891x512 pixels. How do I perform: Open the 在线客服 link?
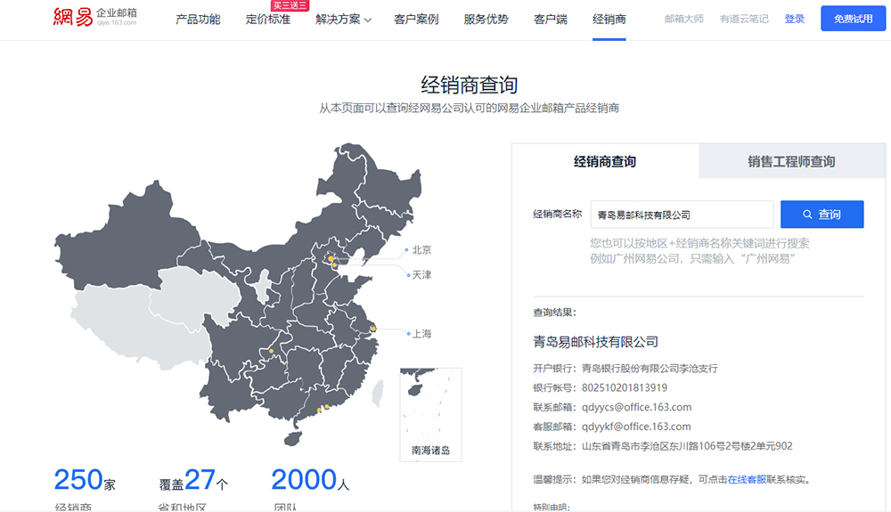click(747, 480)
